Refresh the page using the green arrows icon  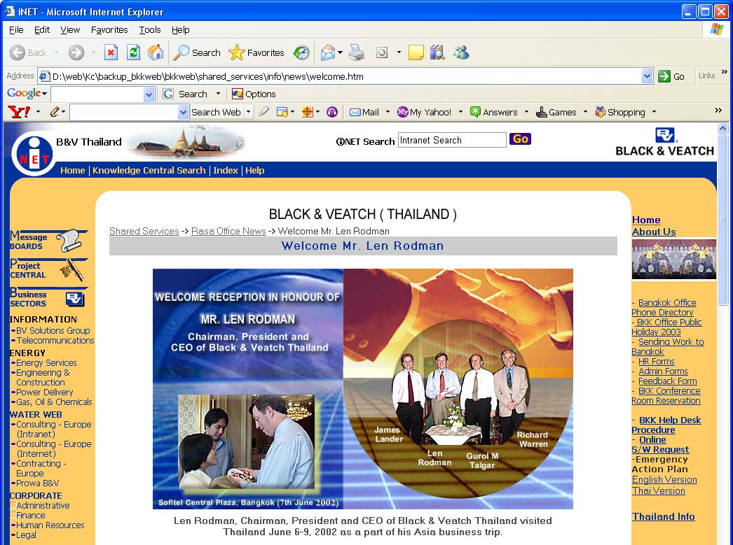[x=133, y=52]
